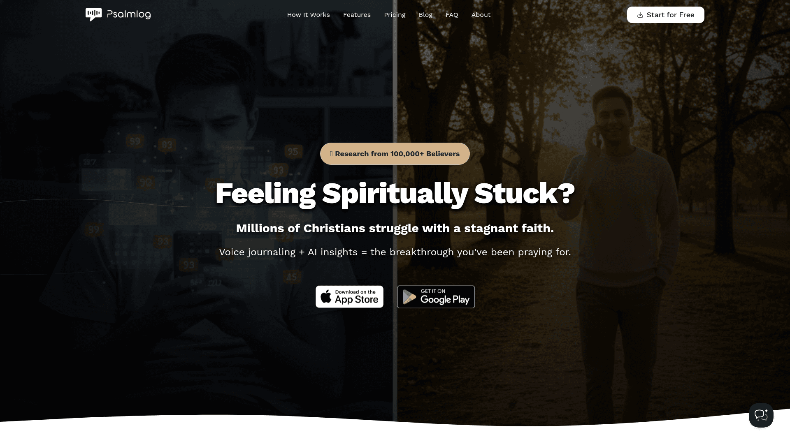Click the icon beside Research from 100,000+ Believers
The width and height of the screenshot is (790, 444).
click(x=332, y=154)
